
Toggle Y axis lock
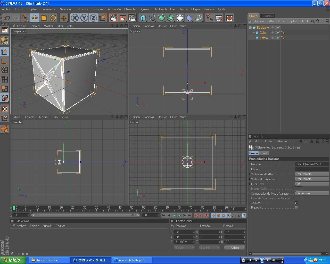84,18
